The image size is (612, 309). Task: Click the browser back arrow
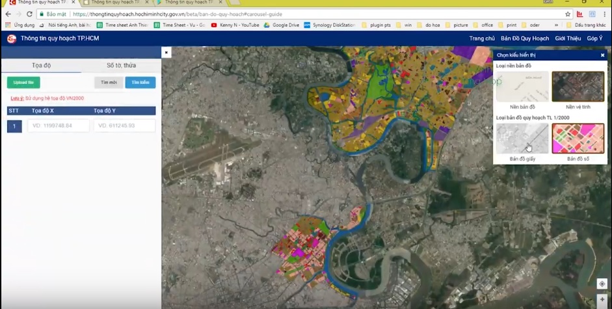(8, 14)
